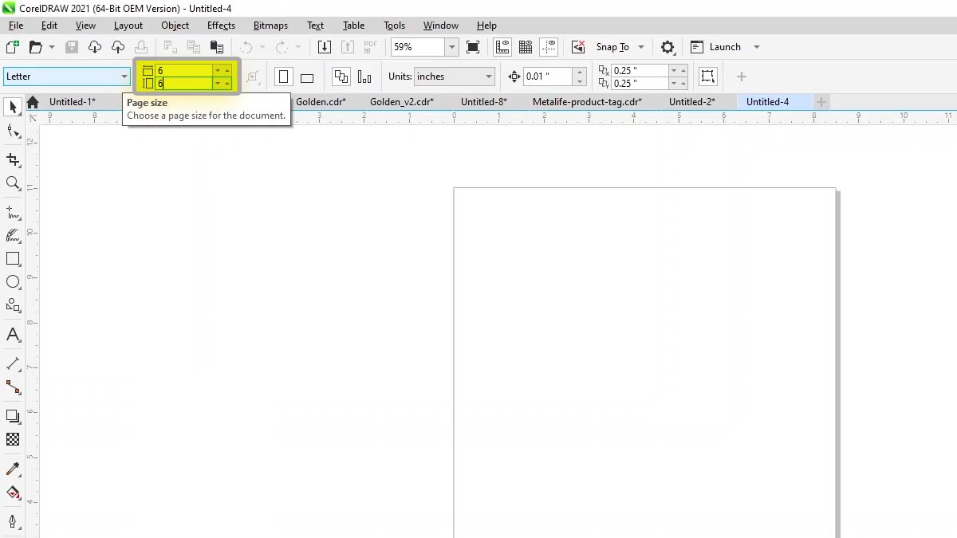Screen dimensions: 957x538
Task: Switch to the Golden.cdr document tab
Action: (x=321, y=101)
